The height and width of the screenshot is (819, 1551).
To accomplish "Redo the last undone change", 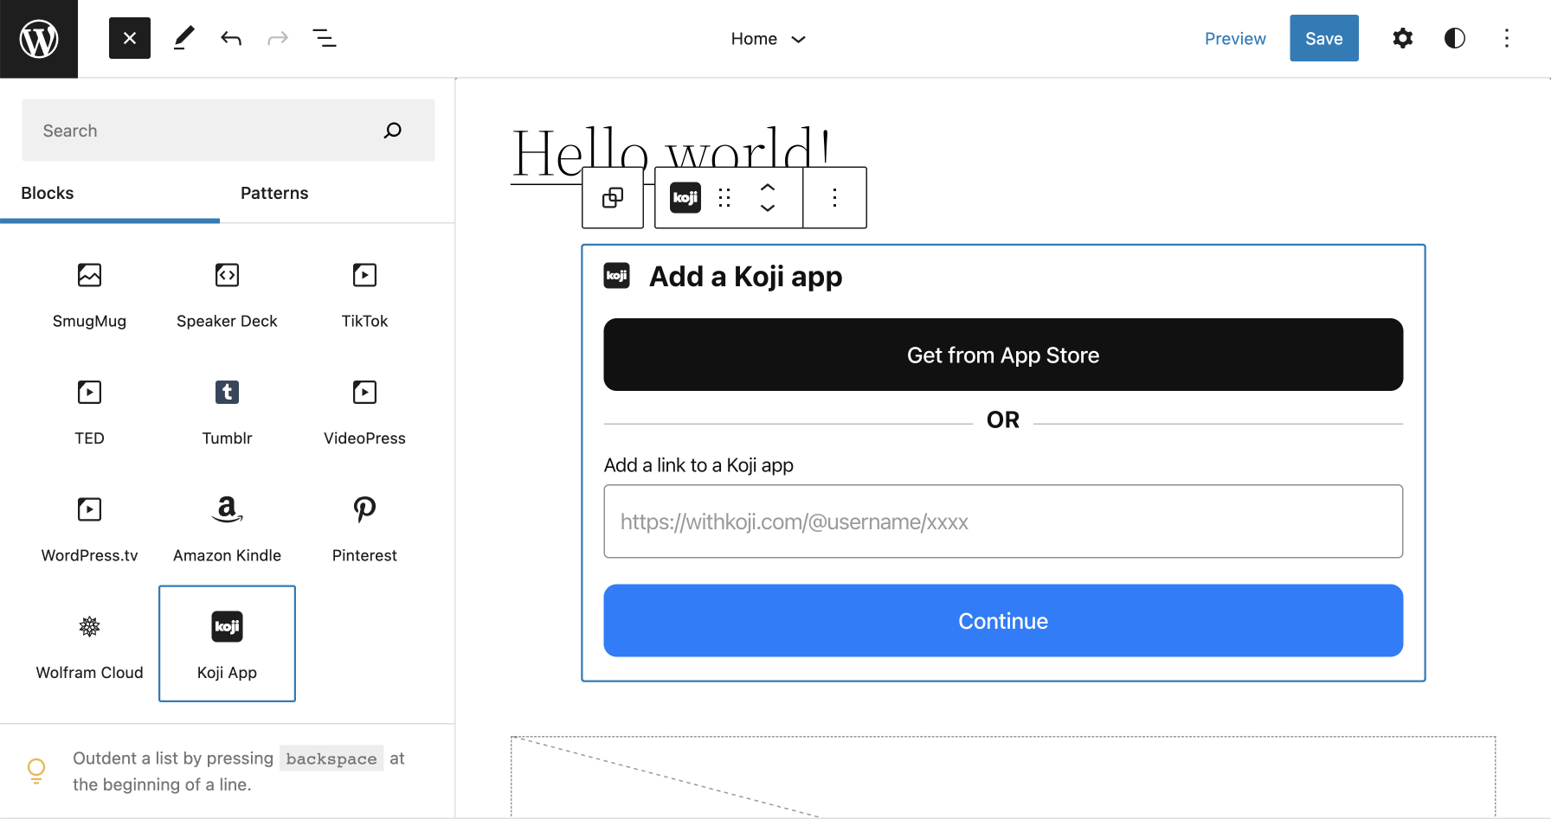I will (278, 38).
